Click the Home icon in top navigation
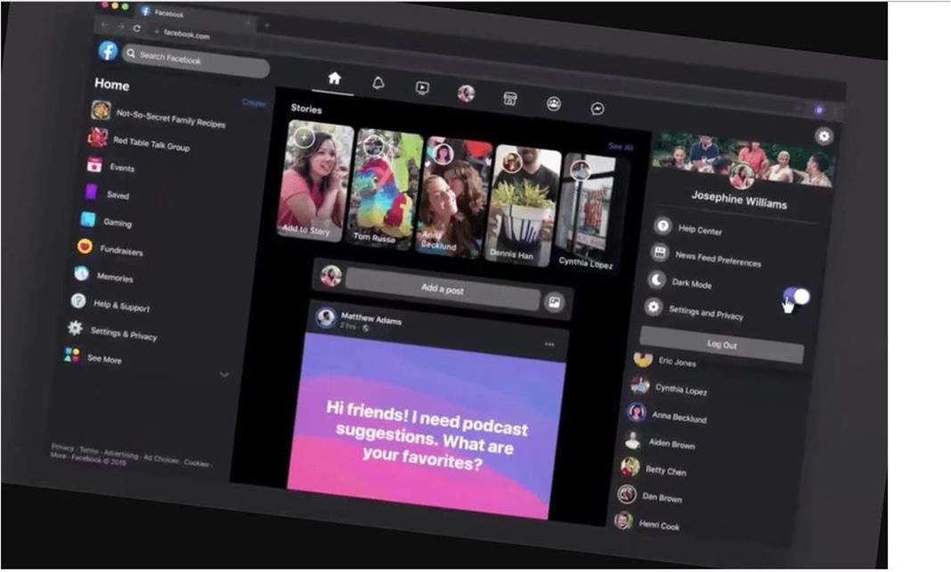Image resolution: width=951 pixels, height=572 pixels. [334, 78]
